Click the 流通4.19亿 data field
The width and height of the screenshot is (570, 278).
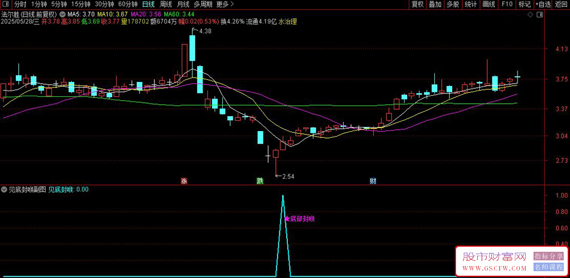tap(262, 22)
